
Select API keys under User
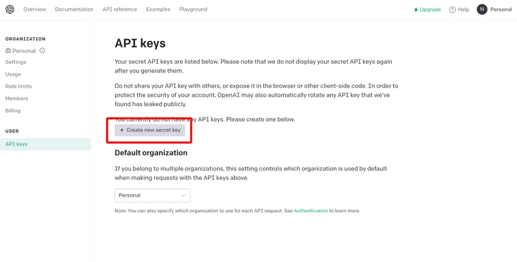[45, 144]
